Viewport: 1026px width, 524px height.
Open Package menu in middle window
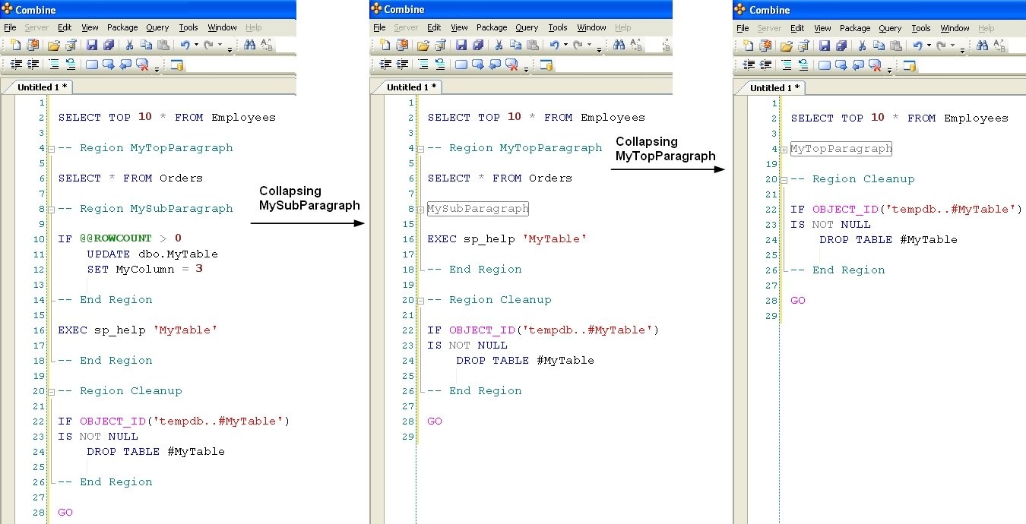click(492, 28)
